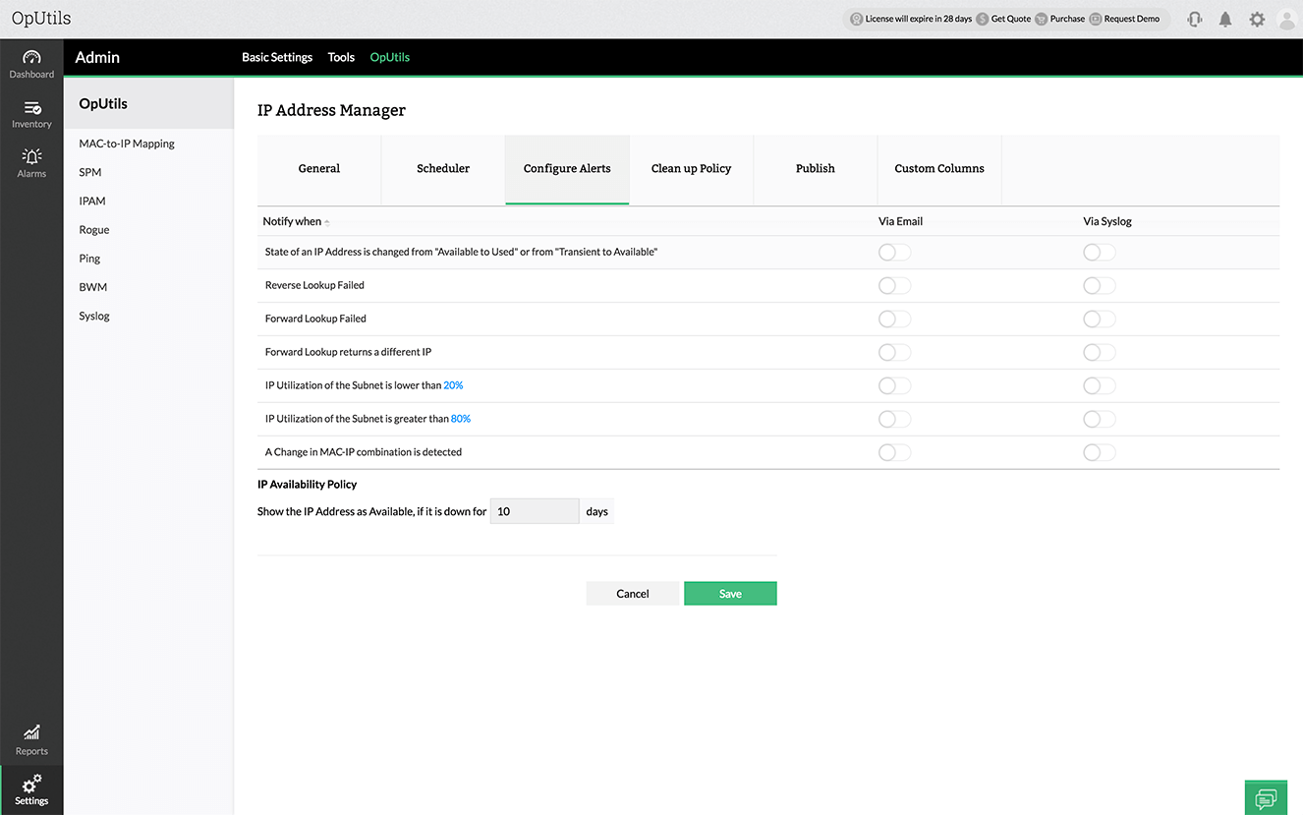Open the Alarms section in the sidebar
This screenshot has width=1303, height=815.
[x=31, y=160]
